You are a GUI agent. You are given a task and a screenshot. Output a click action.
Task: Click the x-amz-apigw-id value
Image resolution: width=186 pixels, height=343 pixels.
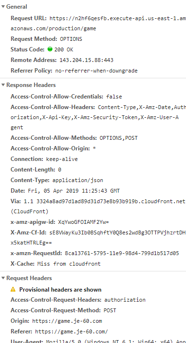click(83, 222)
